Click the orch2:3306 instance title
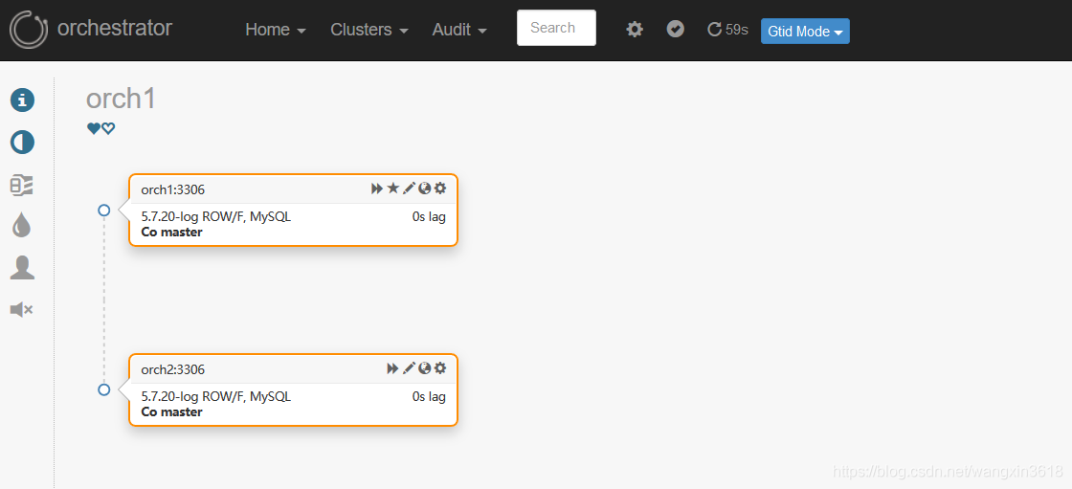 click(173, 369)
